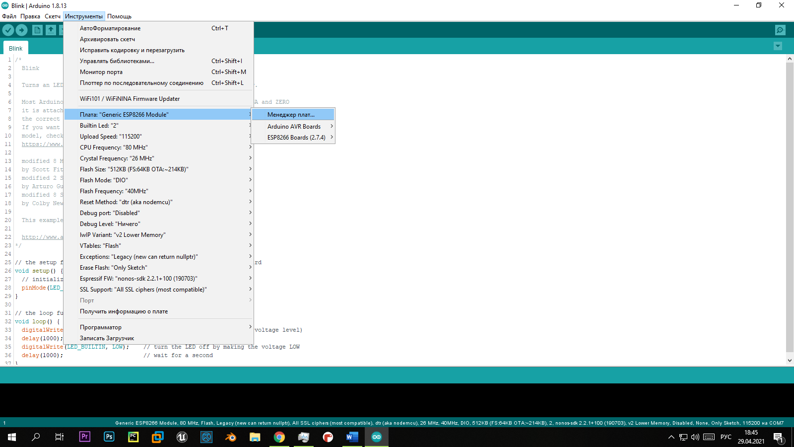794x447 pixels.
Task: Open VirtualBox taskbar icon
Action: pos(158,437)
